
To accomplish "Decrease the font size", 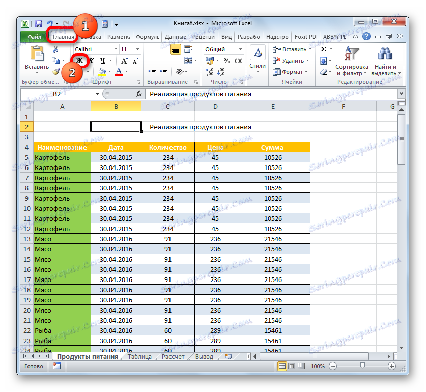I will [135, 61].
